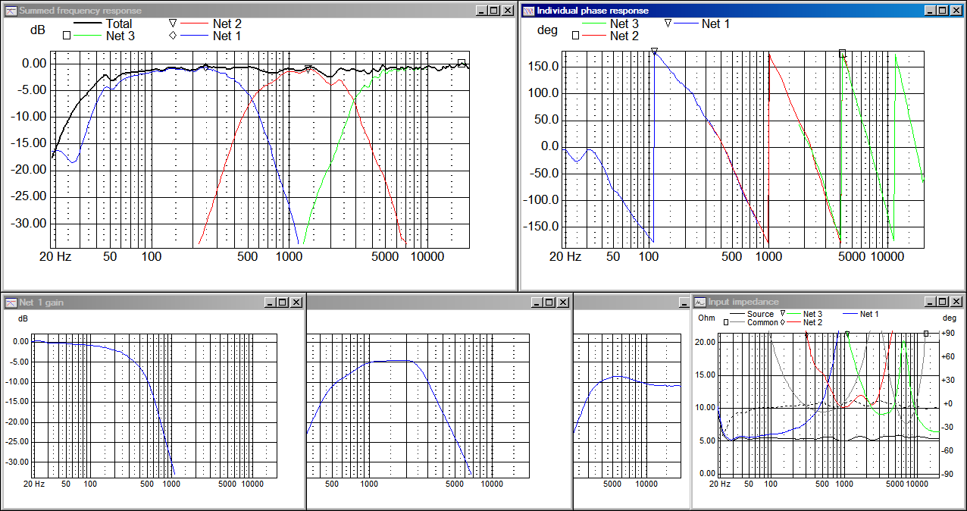Close the untitled middle gain window

(563, 302)
